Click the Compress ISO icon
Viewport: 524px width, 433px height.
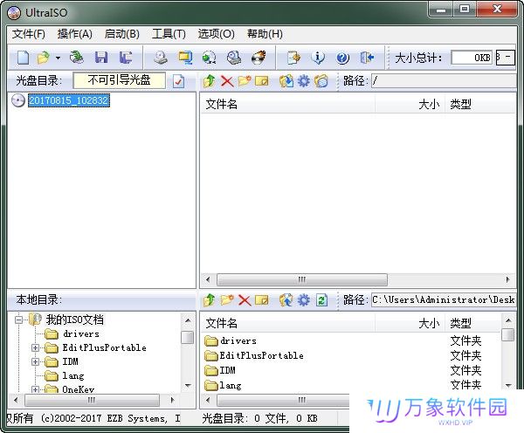coord(185,58)
